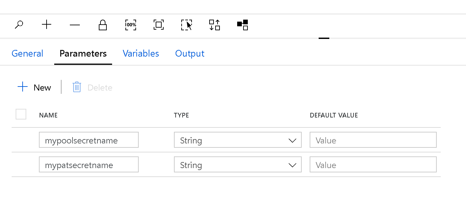The image size is (466, 206).
Task: Open the type dropdown for mypatsecretname
Action: (292, 164)
